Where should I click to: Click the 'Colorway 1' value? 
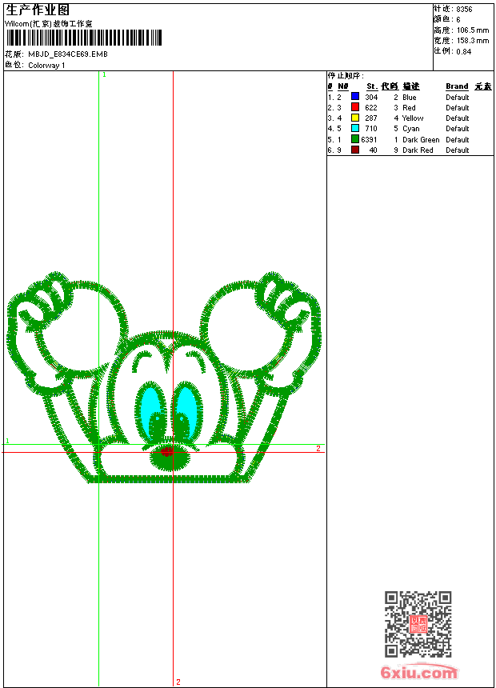click(46, 66)
